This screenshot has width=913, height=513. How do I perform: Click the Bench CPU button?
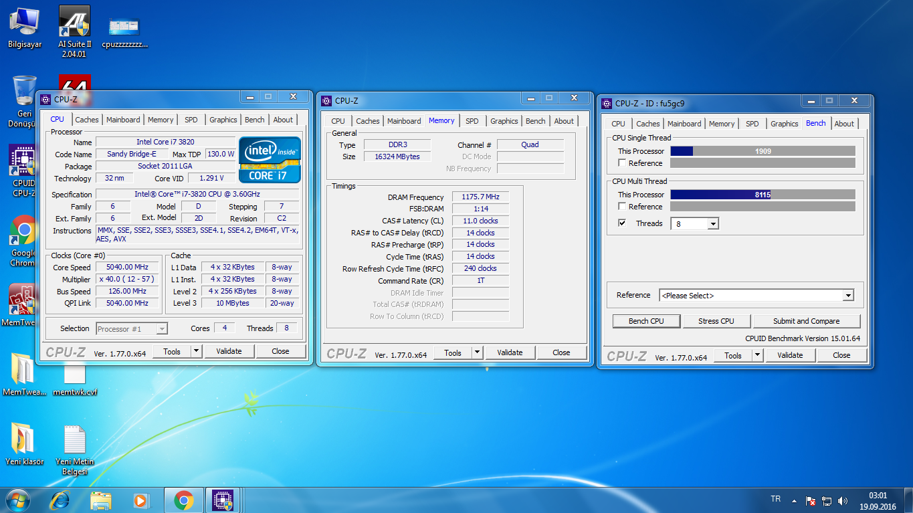(646, 321)
